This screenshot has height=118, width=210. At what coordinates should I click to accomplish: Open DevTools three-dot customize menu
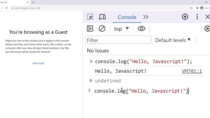pyautogui.click(x=197, y=17)
